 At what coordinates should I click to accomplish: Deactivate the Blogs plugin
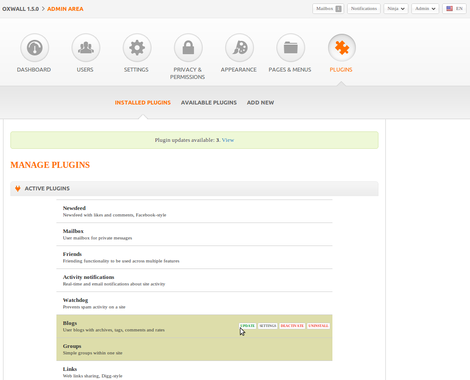pos(292,326)
